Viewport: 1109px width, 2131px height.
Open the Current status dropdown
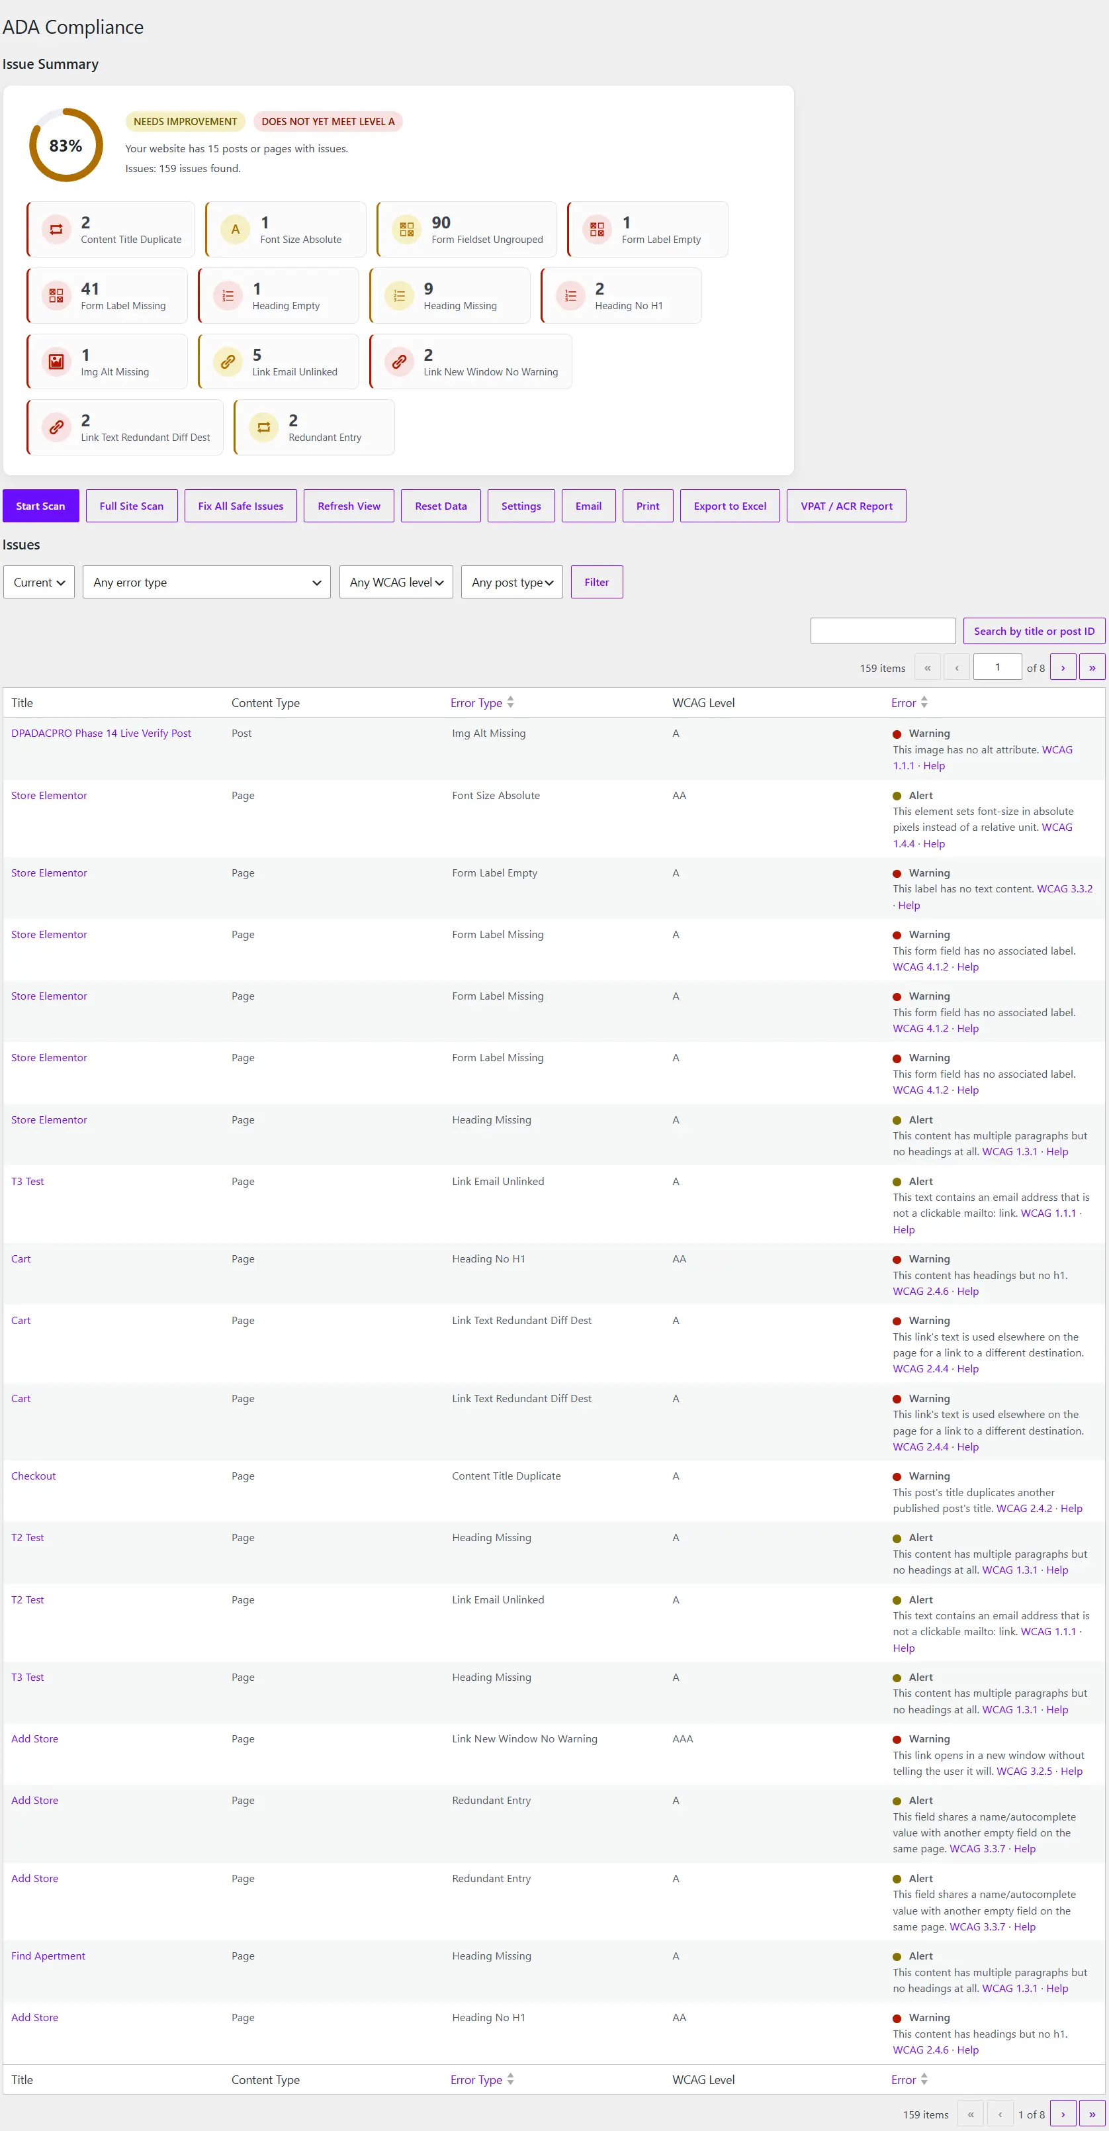[39, 583]
